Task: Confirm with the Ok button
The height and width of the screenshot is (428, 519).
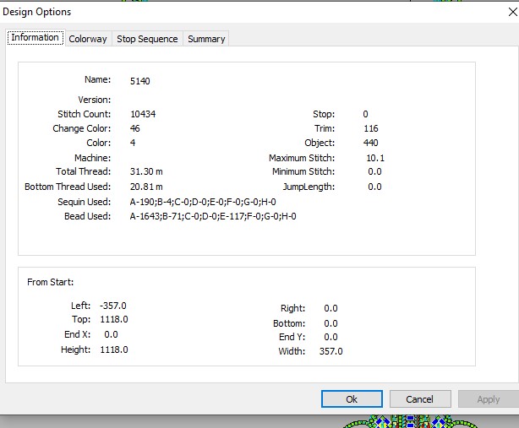Action: [x=352, y=399]
